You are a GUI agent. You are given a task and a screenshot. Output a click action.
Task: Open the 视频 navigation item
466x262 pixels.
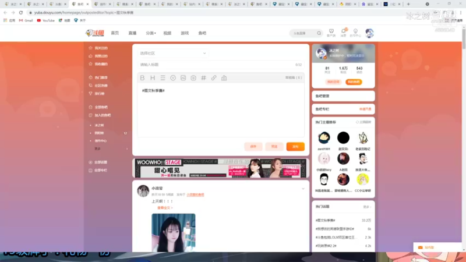[x=167, y=33]
